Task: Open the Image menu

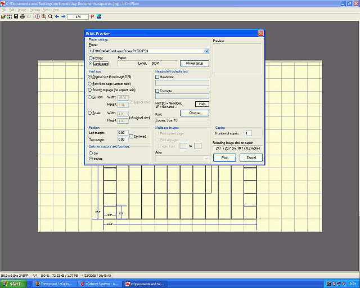Action: (22, 10)
